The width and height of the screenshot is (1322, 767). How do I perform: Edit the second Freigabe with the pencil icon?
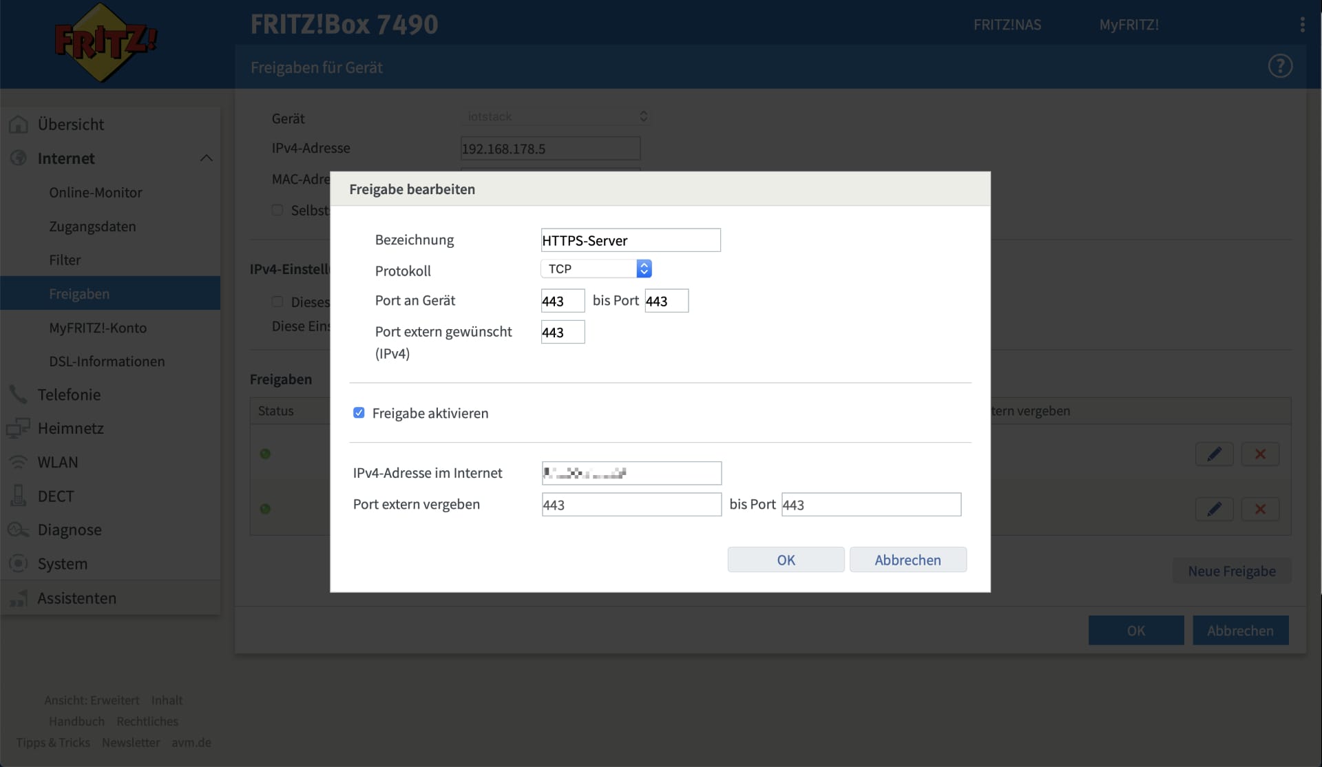tap(1215, 509)
